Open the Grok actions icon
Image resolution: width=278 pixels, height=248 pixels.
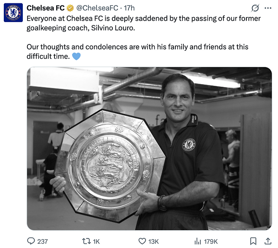click(x=255, y=8)
